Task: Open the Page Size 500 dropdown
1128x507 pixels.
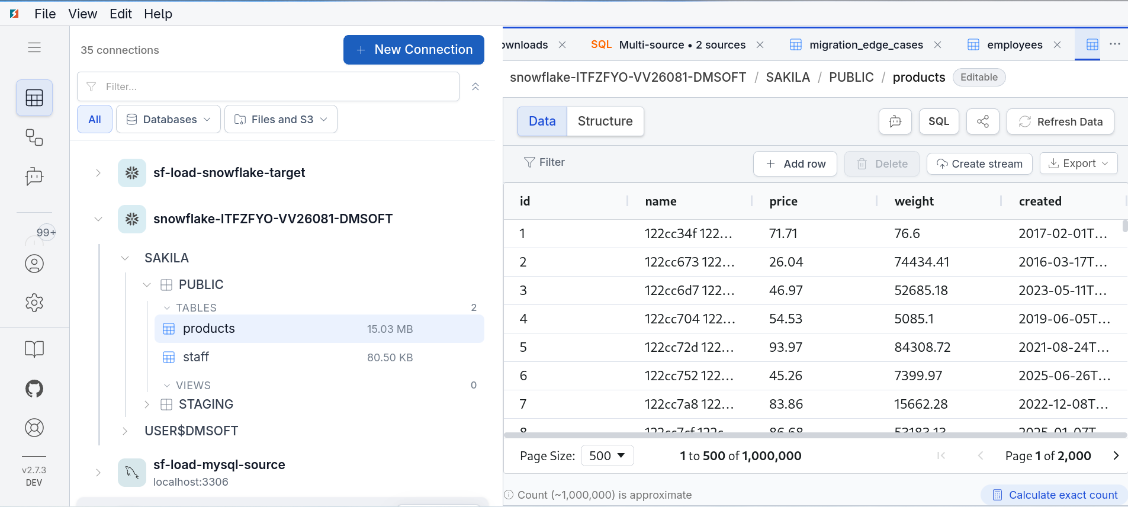Action: [608, 455]
